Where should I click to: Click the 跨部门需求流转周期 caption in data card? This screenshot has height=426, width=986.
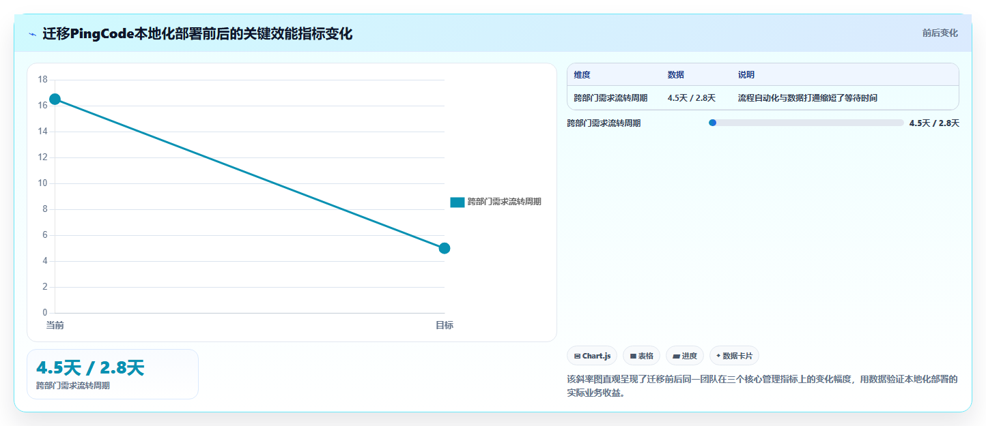coord(73,386)
